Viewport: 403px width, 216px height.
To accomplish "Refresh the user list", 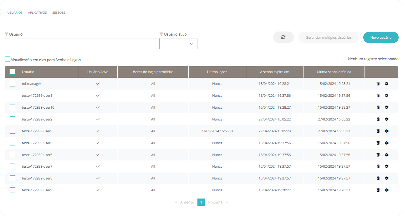I will (283, 37).
